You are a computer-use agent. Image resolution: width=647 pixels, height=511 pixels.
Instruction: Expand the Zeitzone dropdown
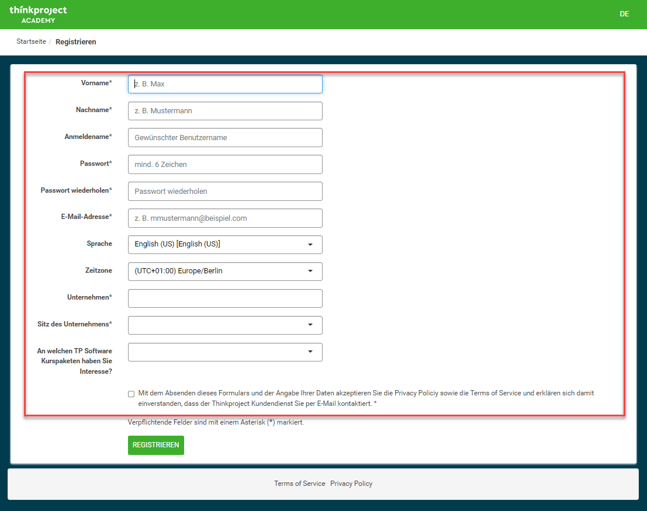point(225,272)
